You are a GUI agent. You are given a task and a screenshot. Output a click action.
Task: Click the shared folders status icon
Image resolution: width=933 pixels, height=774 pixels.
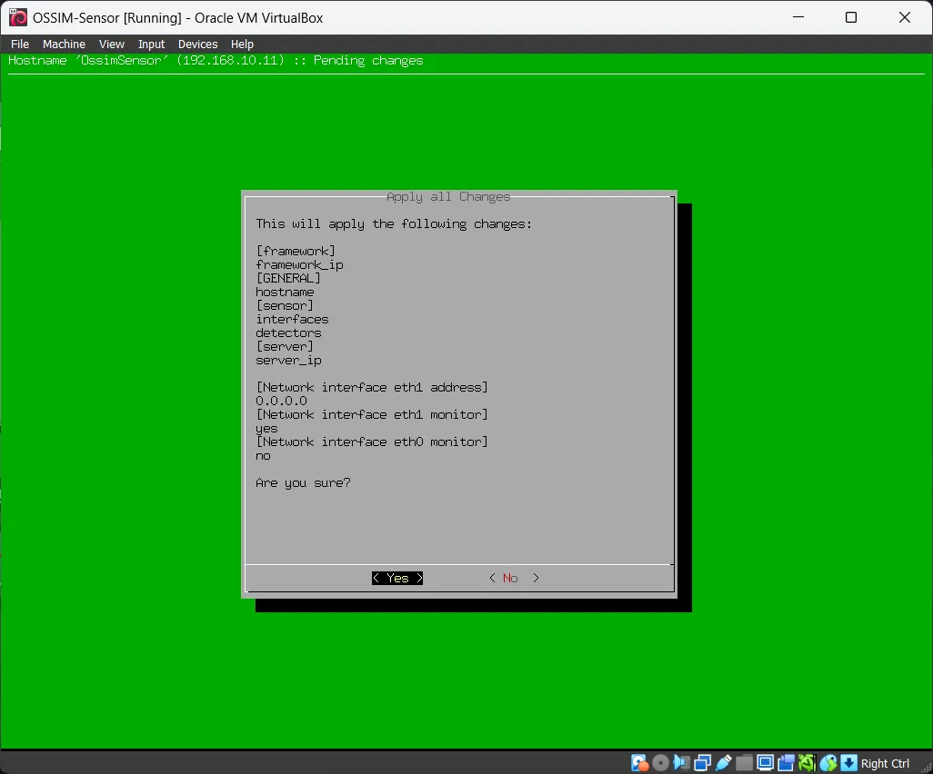point(745,763)
